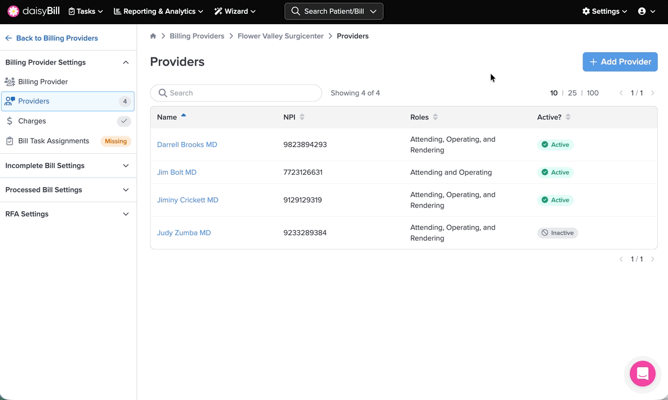Open Reporting & Analytics menu
Screen dimensions: 668x400
[159, 11]
